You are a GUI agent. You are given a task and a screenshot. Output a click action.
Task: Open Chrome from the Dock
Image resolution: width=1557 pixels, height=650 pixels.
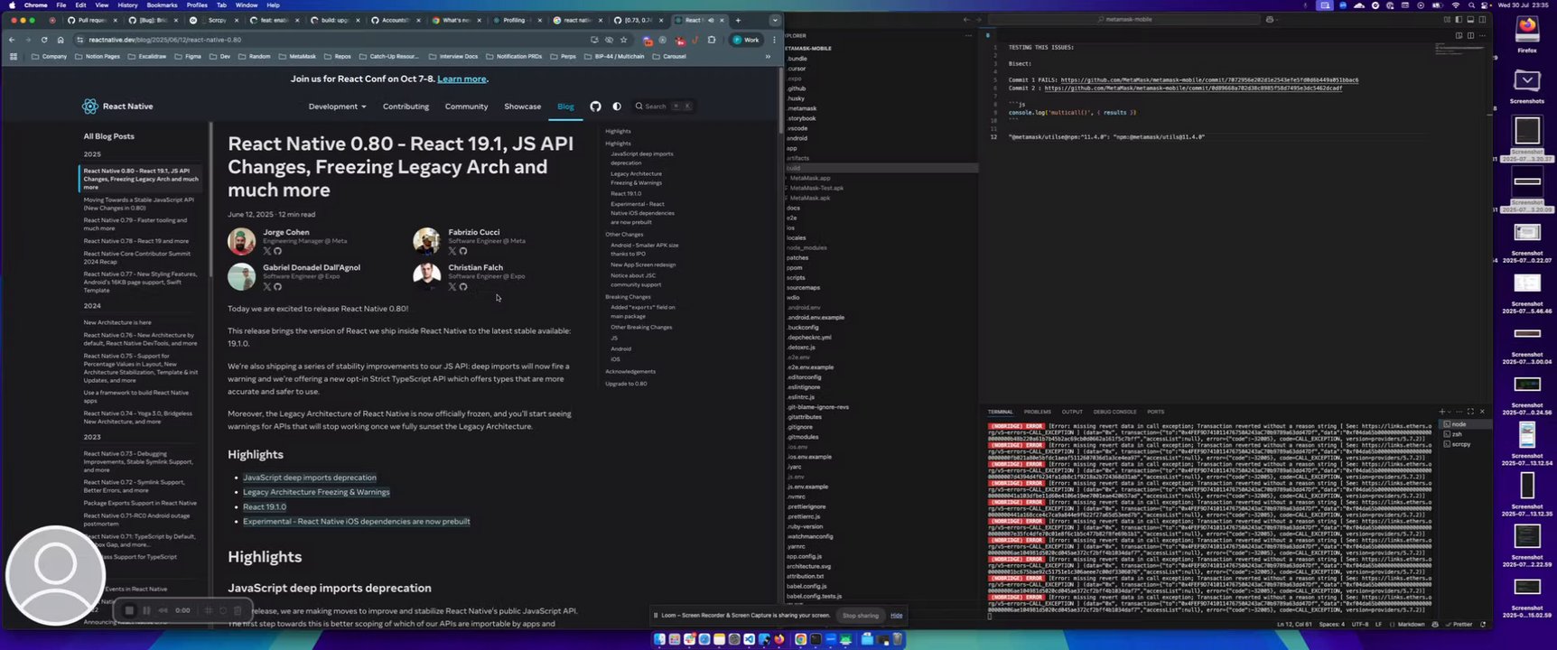(x=800, y=639)
